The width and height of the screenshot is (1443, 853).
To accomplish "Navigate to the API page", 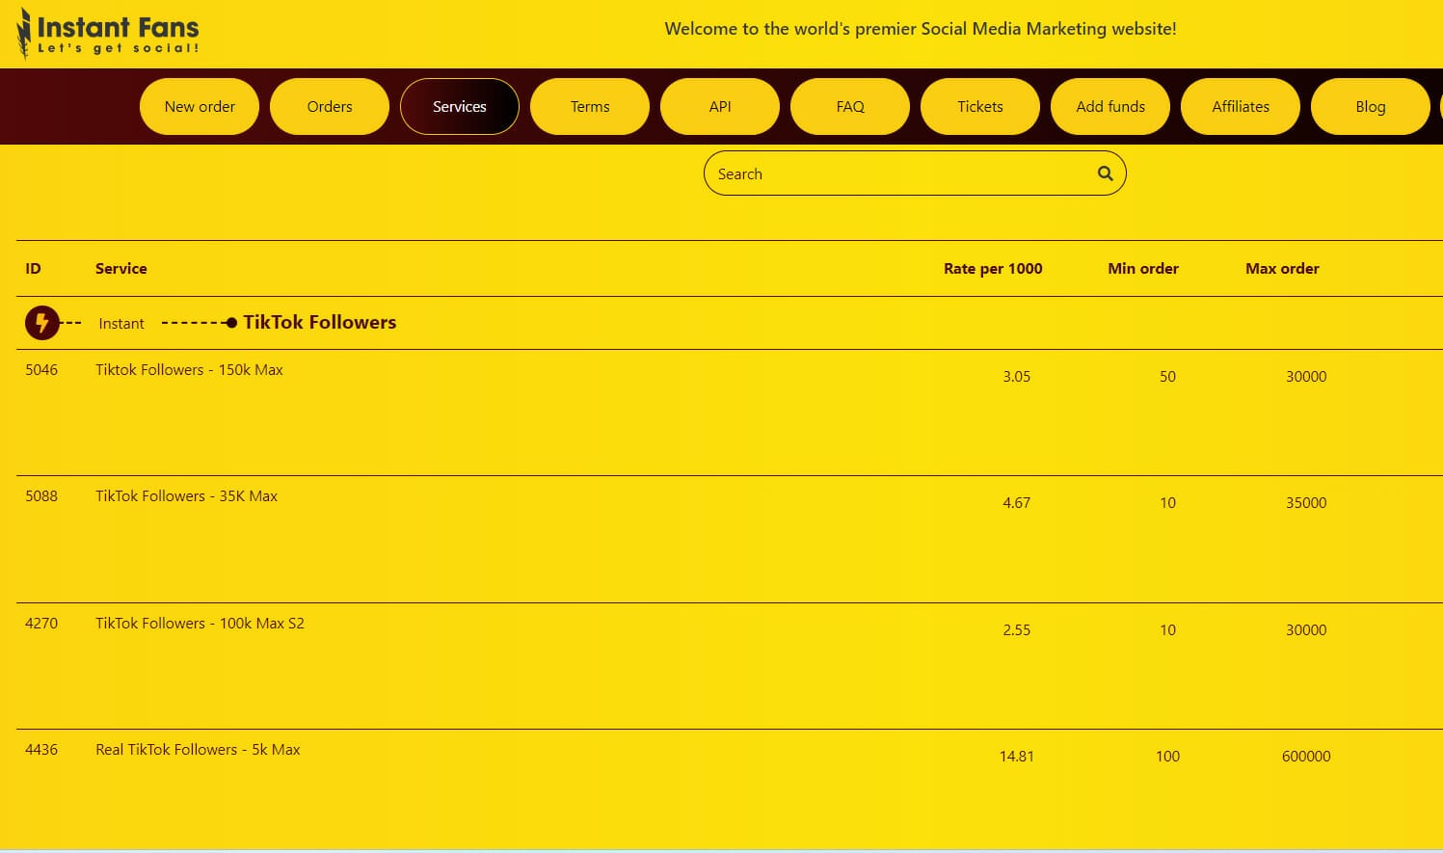I will pyautogui.click(x=720, y=107).
